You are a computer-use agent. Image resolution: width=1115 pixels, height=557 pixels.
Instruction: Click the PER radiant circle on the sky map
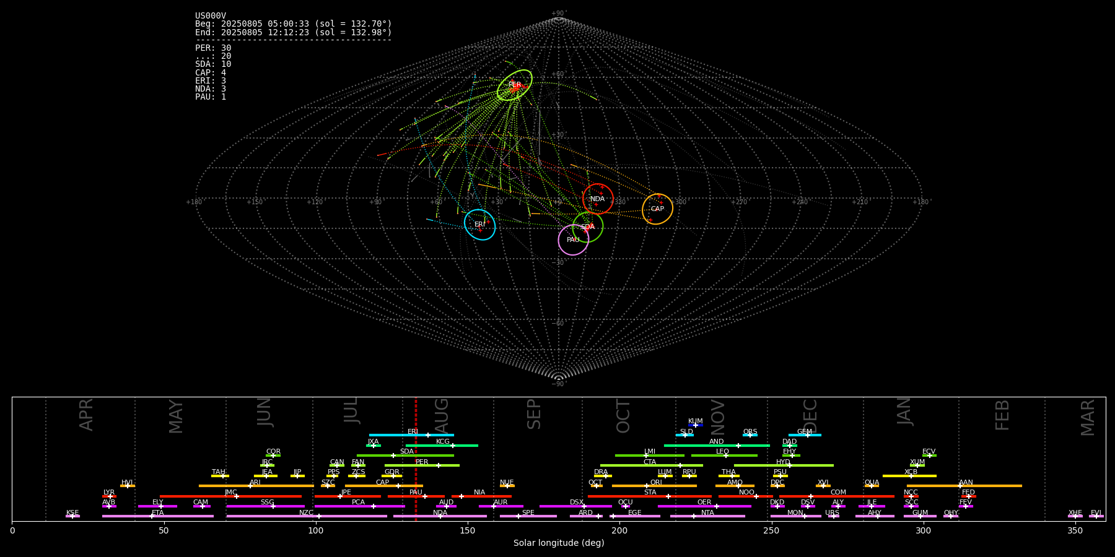(x=514, y=85)
